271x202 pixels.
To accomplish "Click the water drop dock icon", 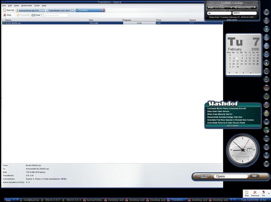I will click(x=266, y=63).
